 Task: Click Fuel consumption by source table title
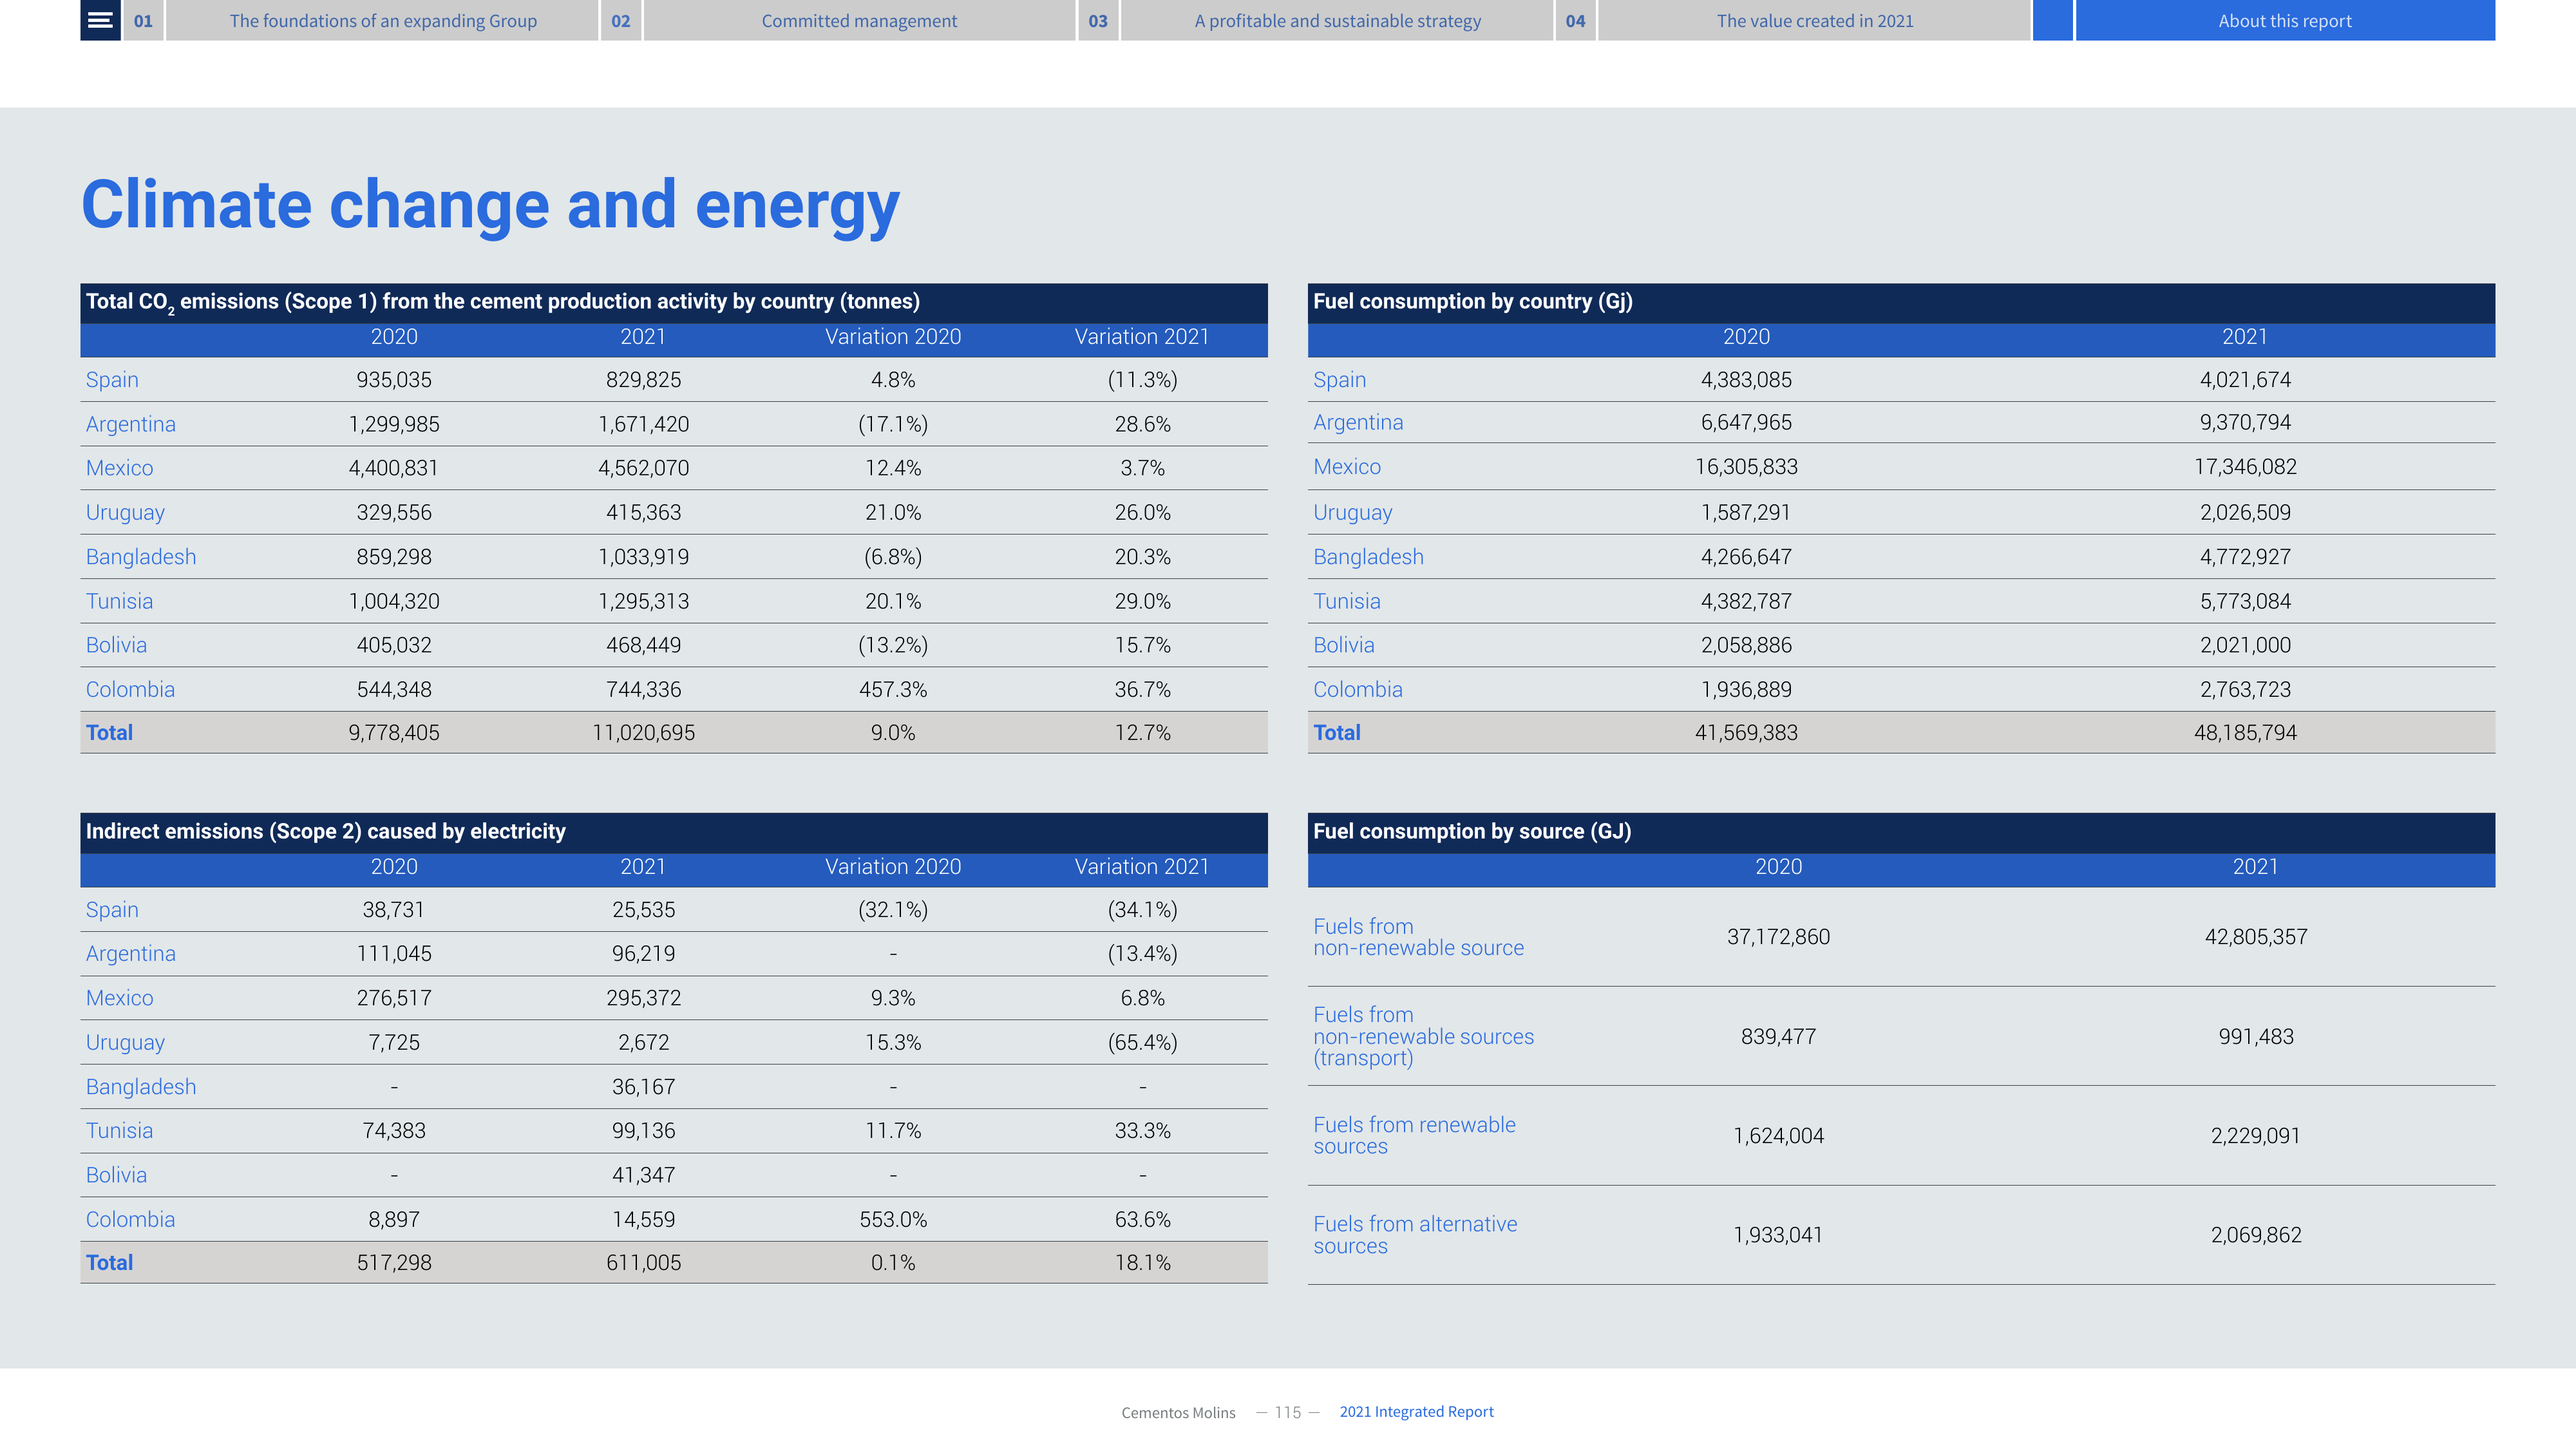pos(1471,832)
